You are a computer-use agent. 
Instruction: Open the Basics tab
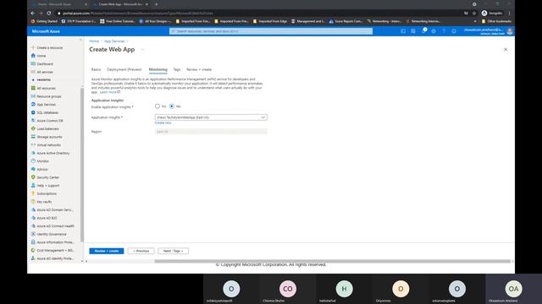96,69
